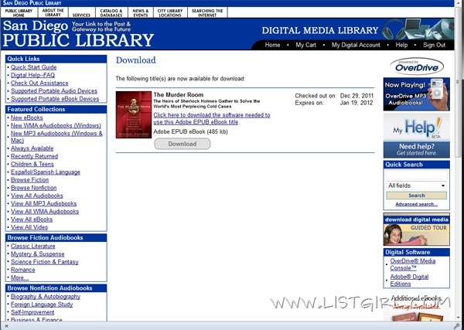This screenshot has width=464, height=330.
Task: Open the View All WMA Audiobooks link
Action: 45,212
